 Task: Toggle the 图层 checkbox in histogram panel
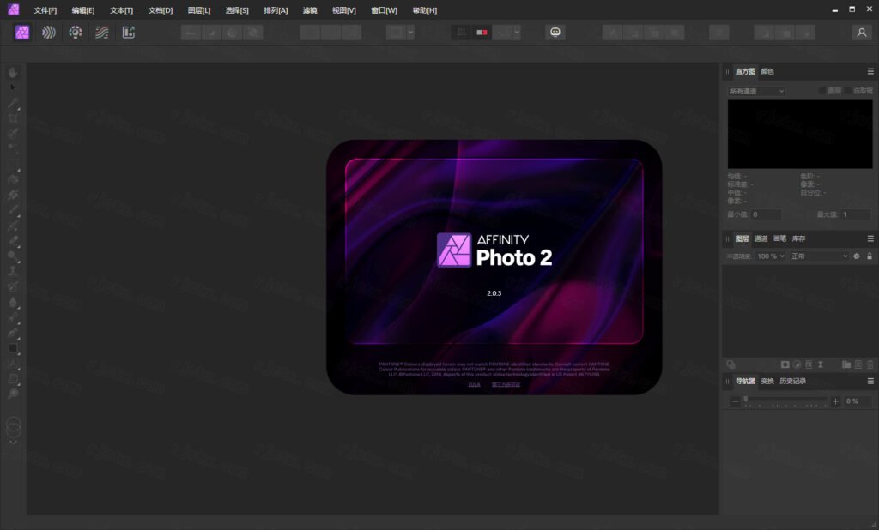(822, 91)
